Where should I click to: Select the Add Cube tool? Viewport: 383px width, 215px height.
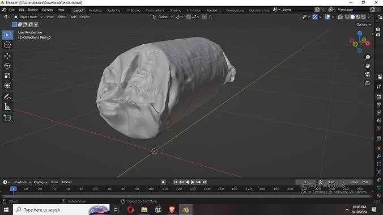tap(7, 118)
